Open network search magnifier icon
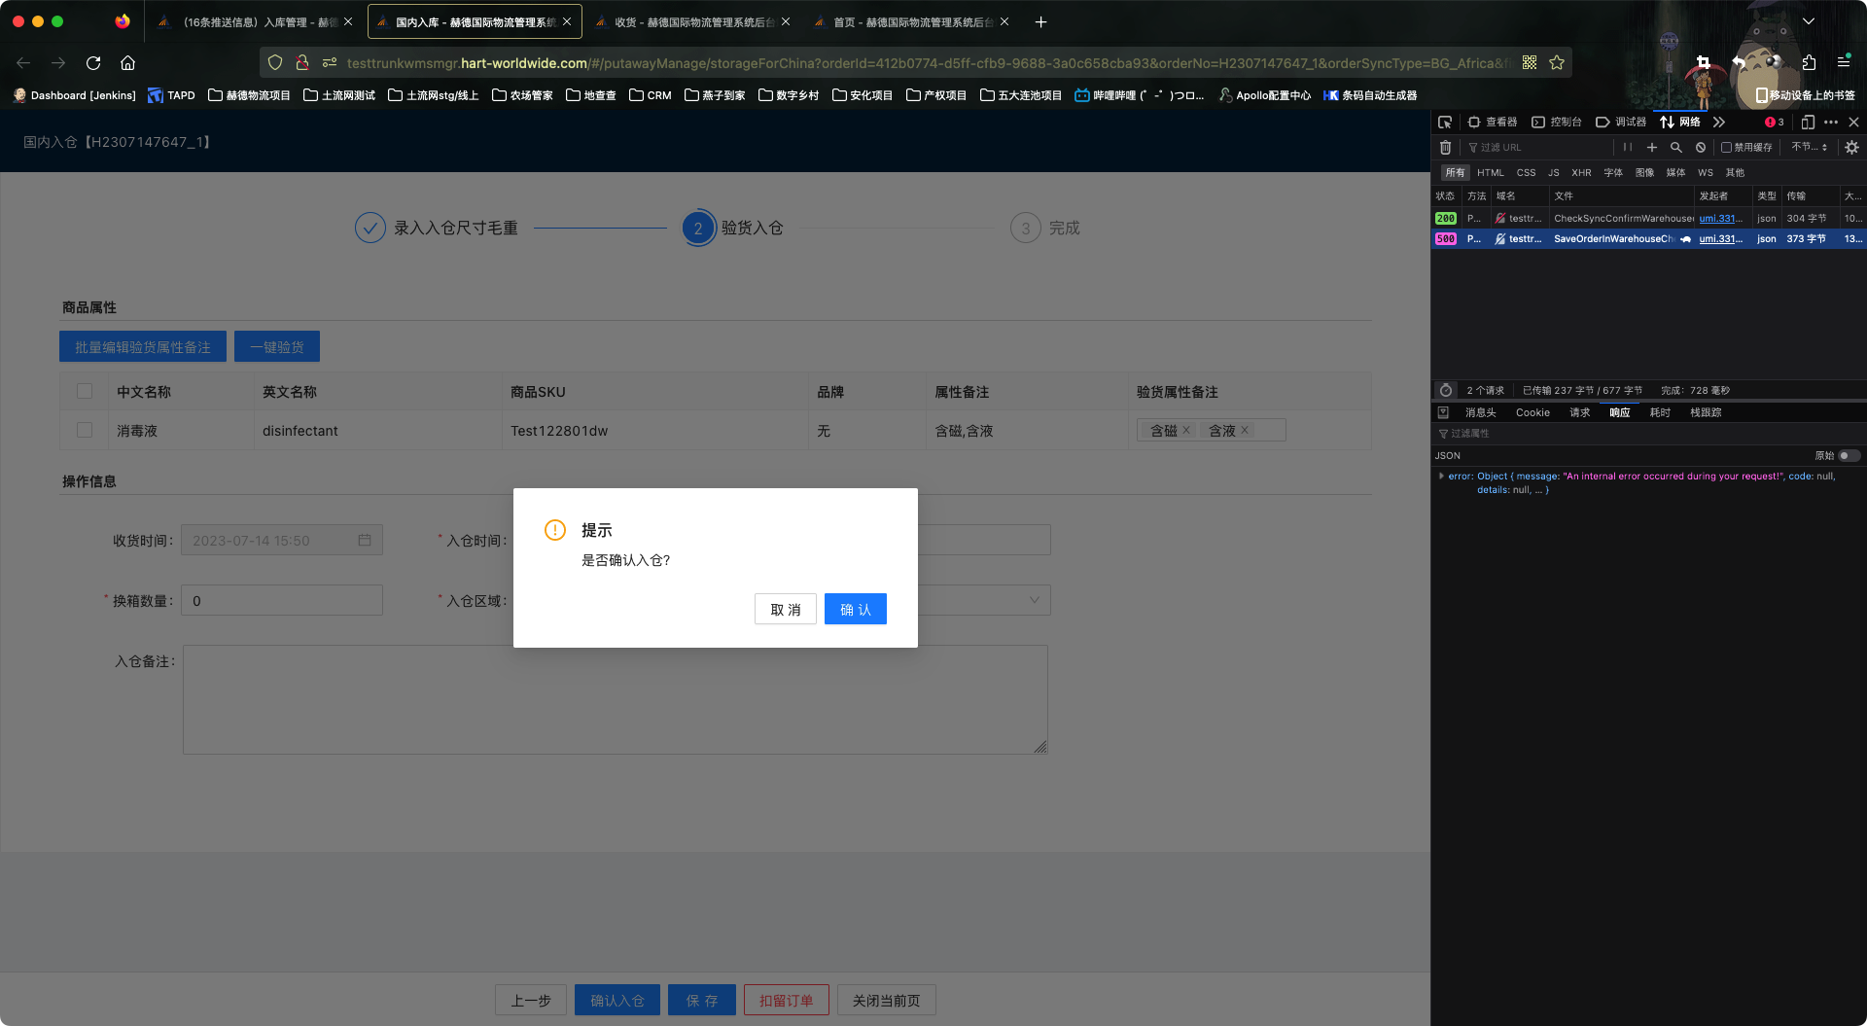 (1675, 147)
